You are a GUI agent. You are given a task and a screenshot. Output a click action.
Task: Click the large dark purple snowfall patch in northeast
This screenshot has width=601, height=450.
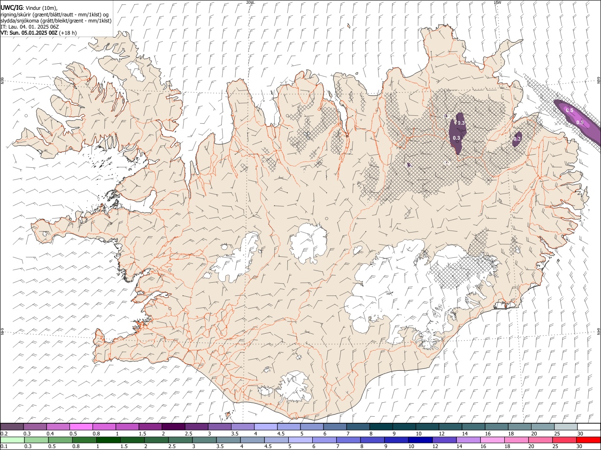tap(457, 134)
